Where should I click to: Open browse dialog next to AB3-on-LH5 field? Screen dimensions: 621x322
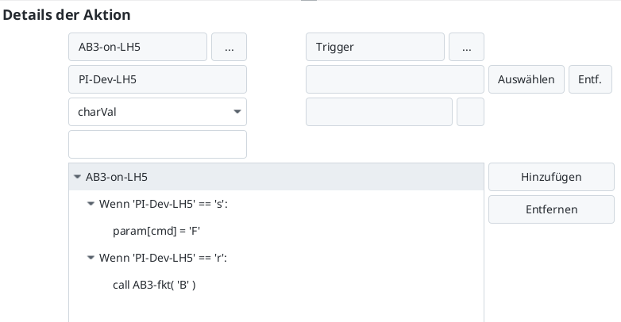coord(229,47)
